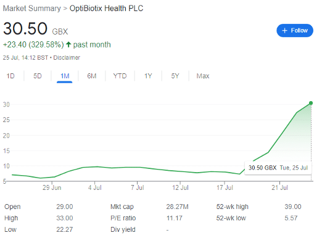Screen dimensions: 322x238
Task: Click the 21 Jul axis label
Action: point(279,187)
